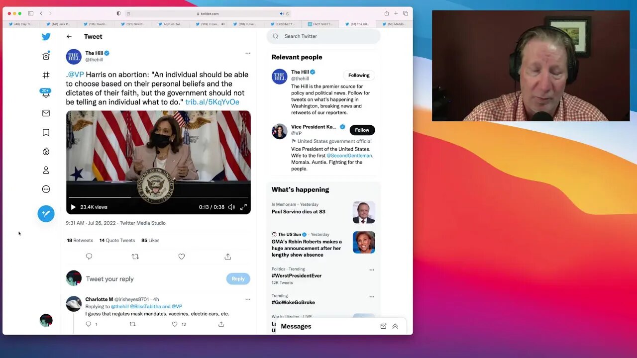Click the retweet icon under the tweet
Viewport: 637px width, 358px height.
(135, 257)
